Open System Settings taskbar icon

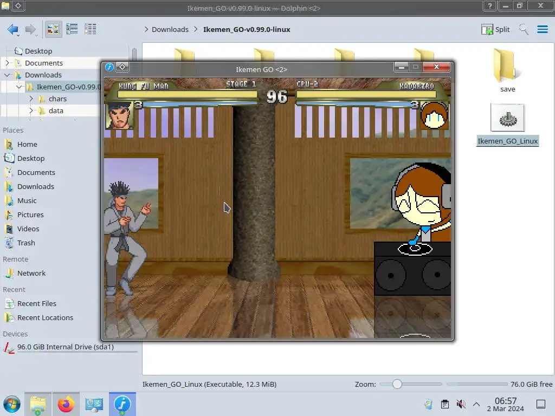point(94,404)
